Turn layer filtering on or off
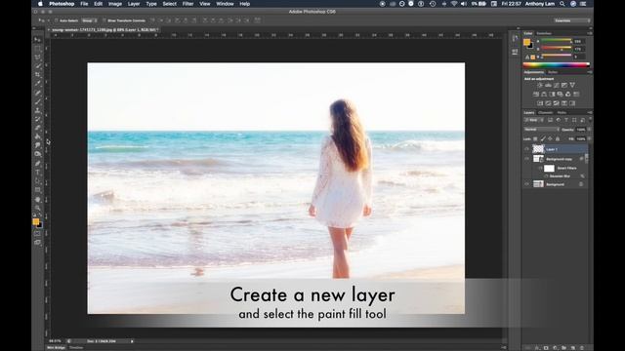The image size is (625, 351). [590, 119]
